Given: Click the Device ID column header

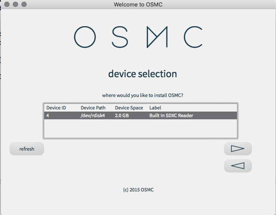Looking at the screenshot, I should coord(56,108).
